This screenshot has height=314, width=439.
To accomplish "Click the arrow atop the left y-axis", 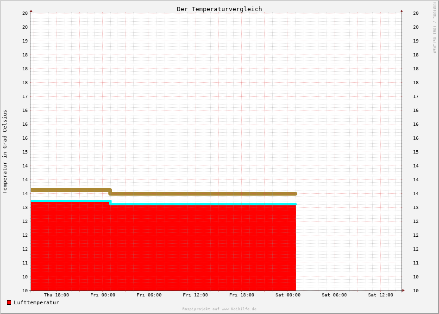I will pyautogui.click(x=31, y=11).
